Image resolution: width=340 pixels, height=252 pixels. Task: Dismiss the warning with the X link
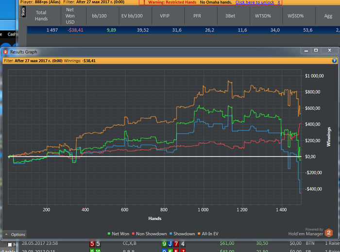279,2
